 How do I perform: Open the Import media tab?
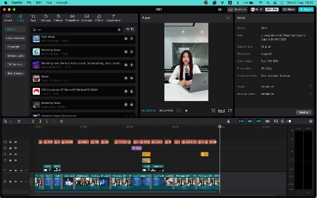(8, 18)
